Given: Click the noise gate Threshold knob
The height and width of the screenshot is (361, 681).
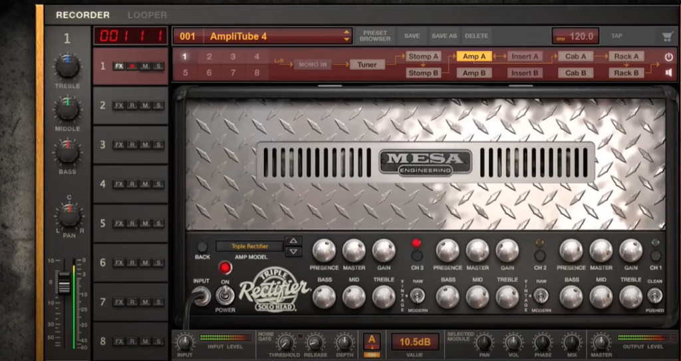Looking at the screenshot, I should pos(285,342).
